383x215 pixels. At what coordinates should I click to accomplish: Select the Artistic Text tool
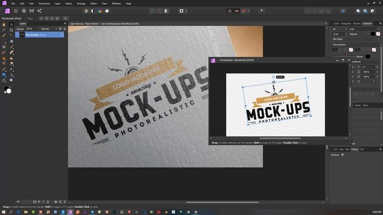(11, 75)
